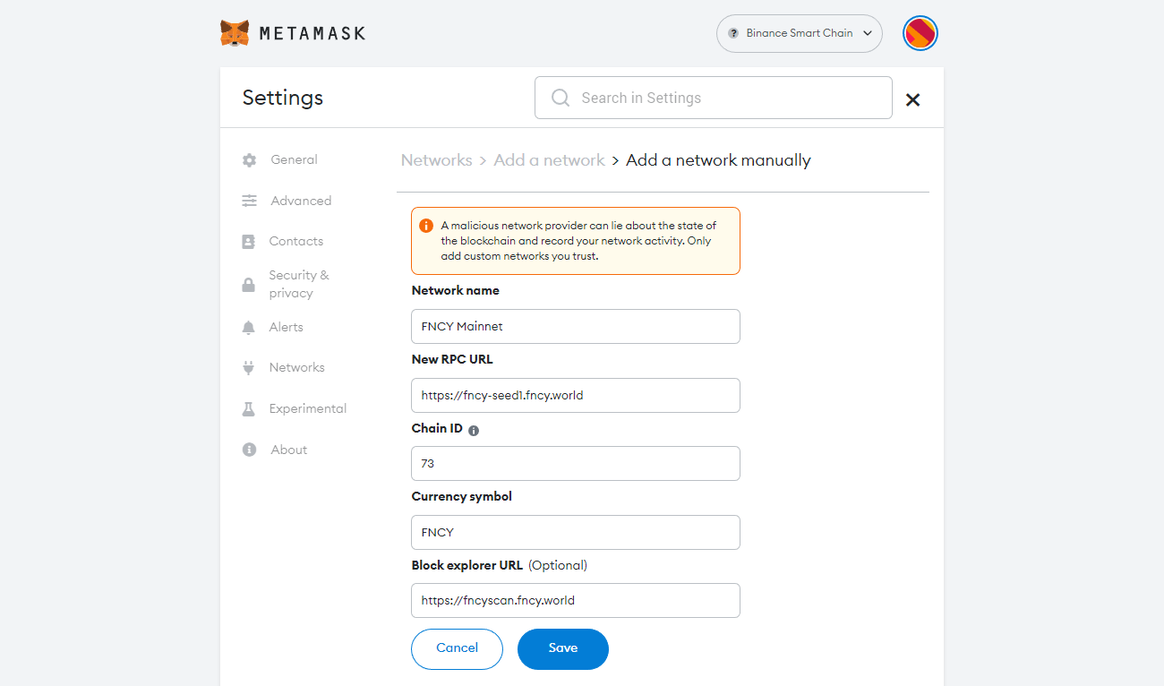1164x686 pixels.
Task: Click the Advanced sliders icon
Action: click(x=249, y=202)
